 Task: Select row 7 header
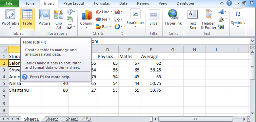pyautogui.click(x=4, y=97)
